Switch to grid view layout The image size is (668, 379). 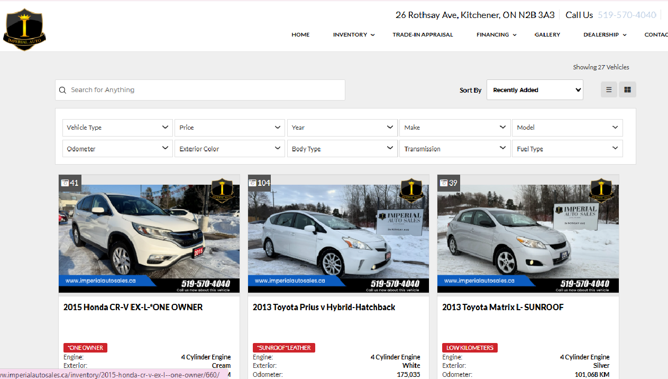(627, 89)
